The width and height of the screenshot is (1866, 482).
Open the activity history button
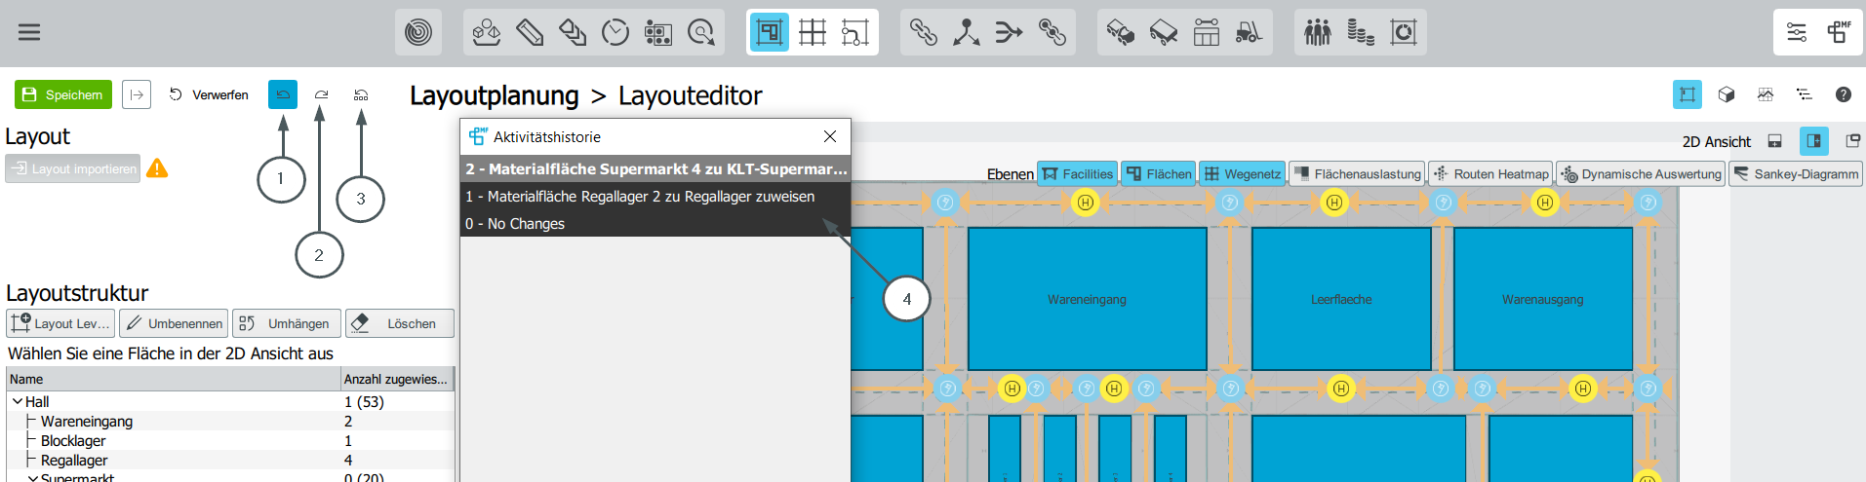click(x=361, y=94)
